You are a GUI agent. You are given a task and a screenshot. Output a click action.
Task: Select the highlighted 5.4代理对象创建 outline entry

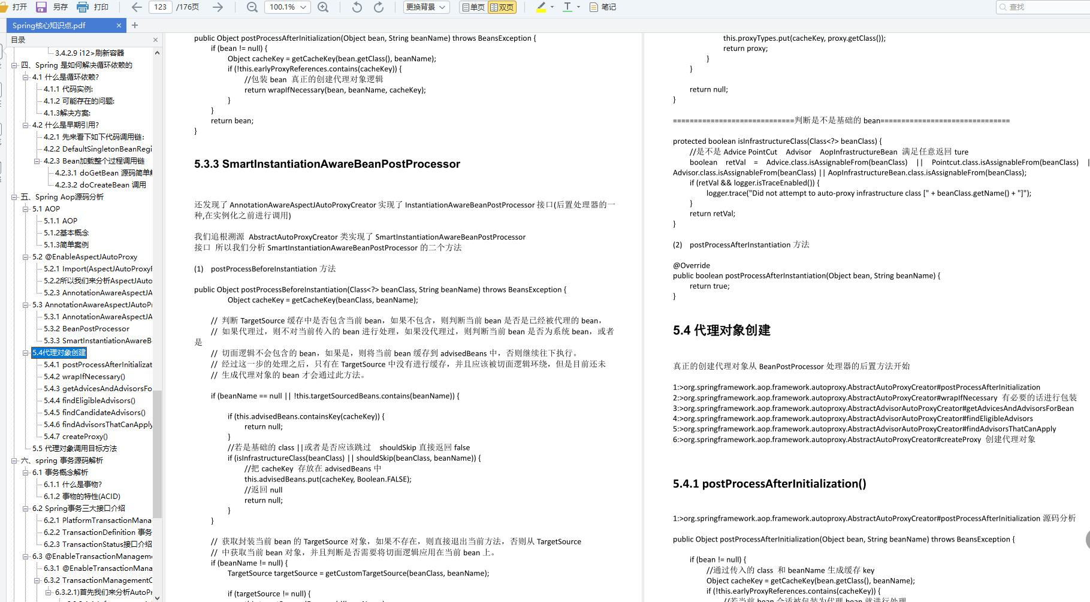click(59, 353)
